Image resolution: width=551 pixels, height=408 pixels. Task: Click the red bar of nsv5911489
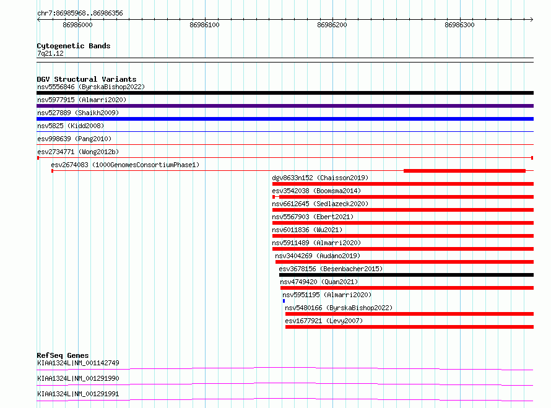[x=403, y=249]
